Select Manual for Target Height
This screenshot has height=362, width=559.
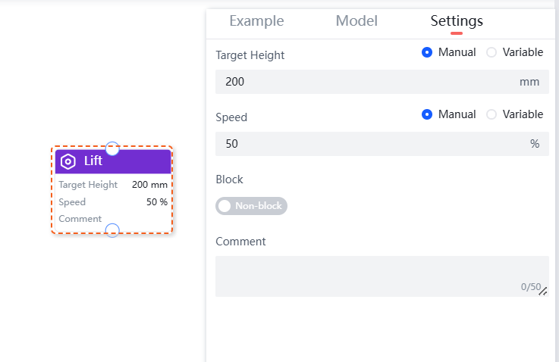tap(427, 52)
